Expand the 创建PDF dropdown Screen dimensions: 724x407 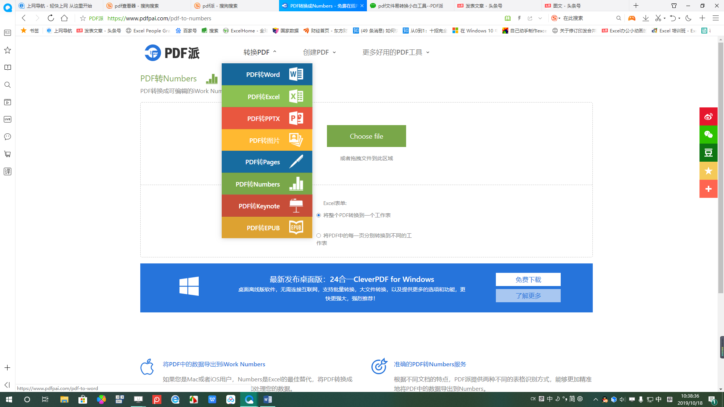pyautogui.click(x=319, y=52)
